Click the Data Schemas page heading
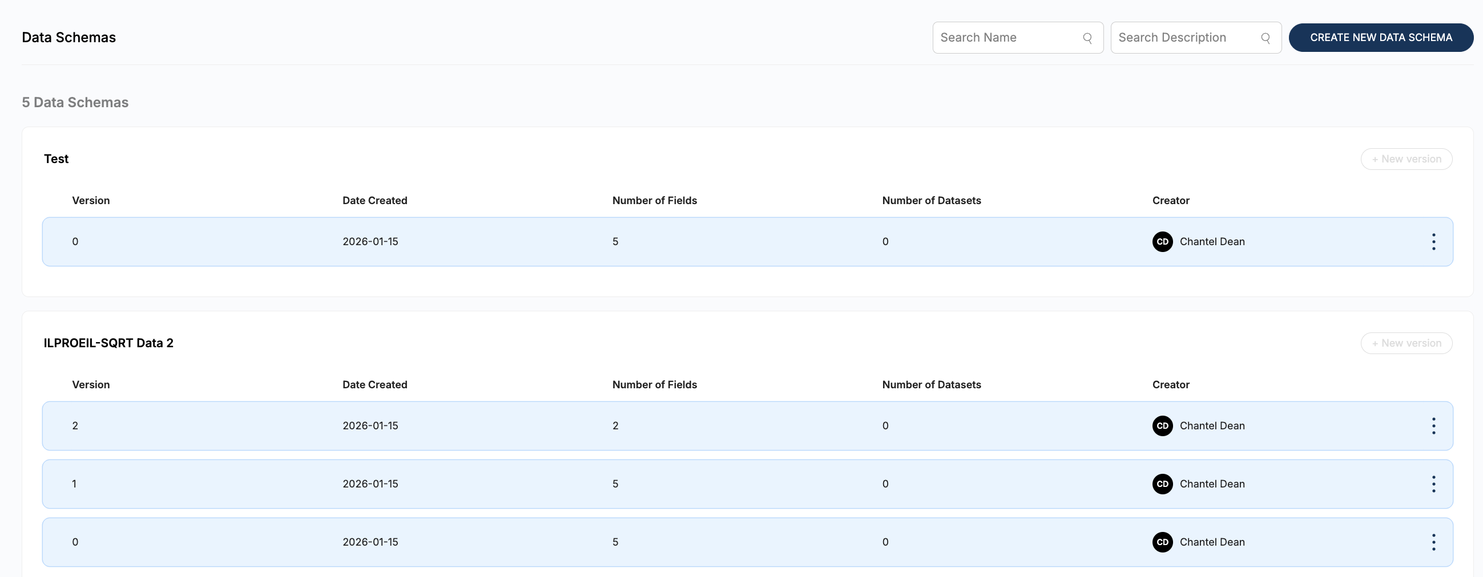Viewport: 1483px width, 577px height. click(68, 38)
